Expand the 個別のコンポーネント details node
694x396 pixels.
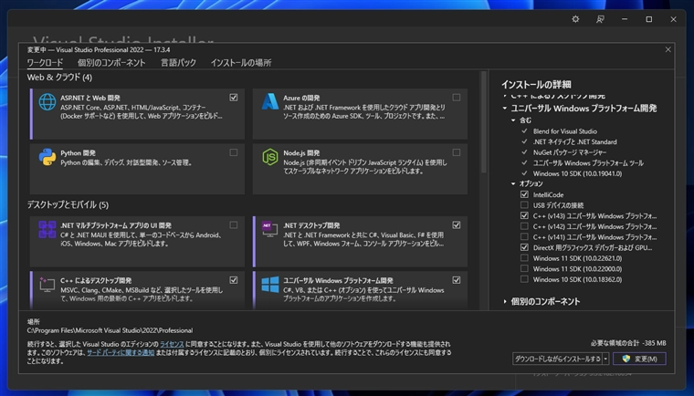(x=505, y=302)
